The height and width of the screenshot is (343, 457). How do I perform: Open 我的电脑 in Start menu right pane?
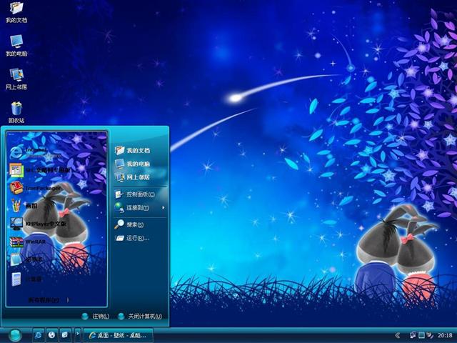[x=133, y=164]
